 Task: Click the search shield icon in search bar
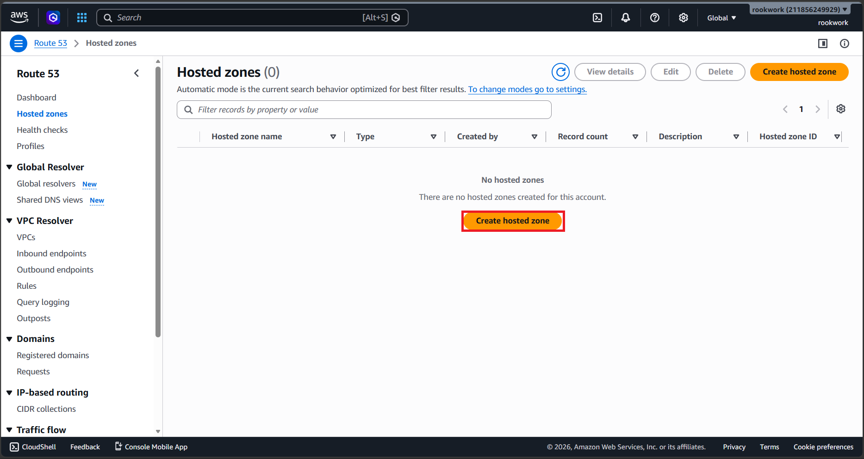(x=396, y=18)
